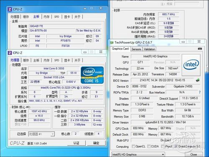Minimize the GPU-Z window
The image size is (209, 157).
tap(183, 41)
